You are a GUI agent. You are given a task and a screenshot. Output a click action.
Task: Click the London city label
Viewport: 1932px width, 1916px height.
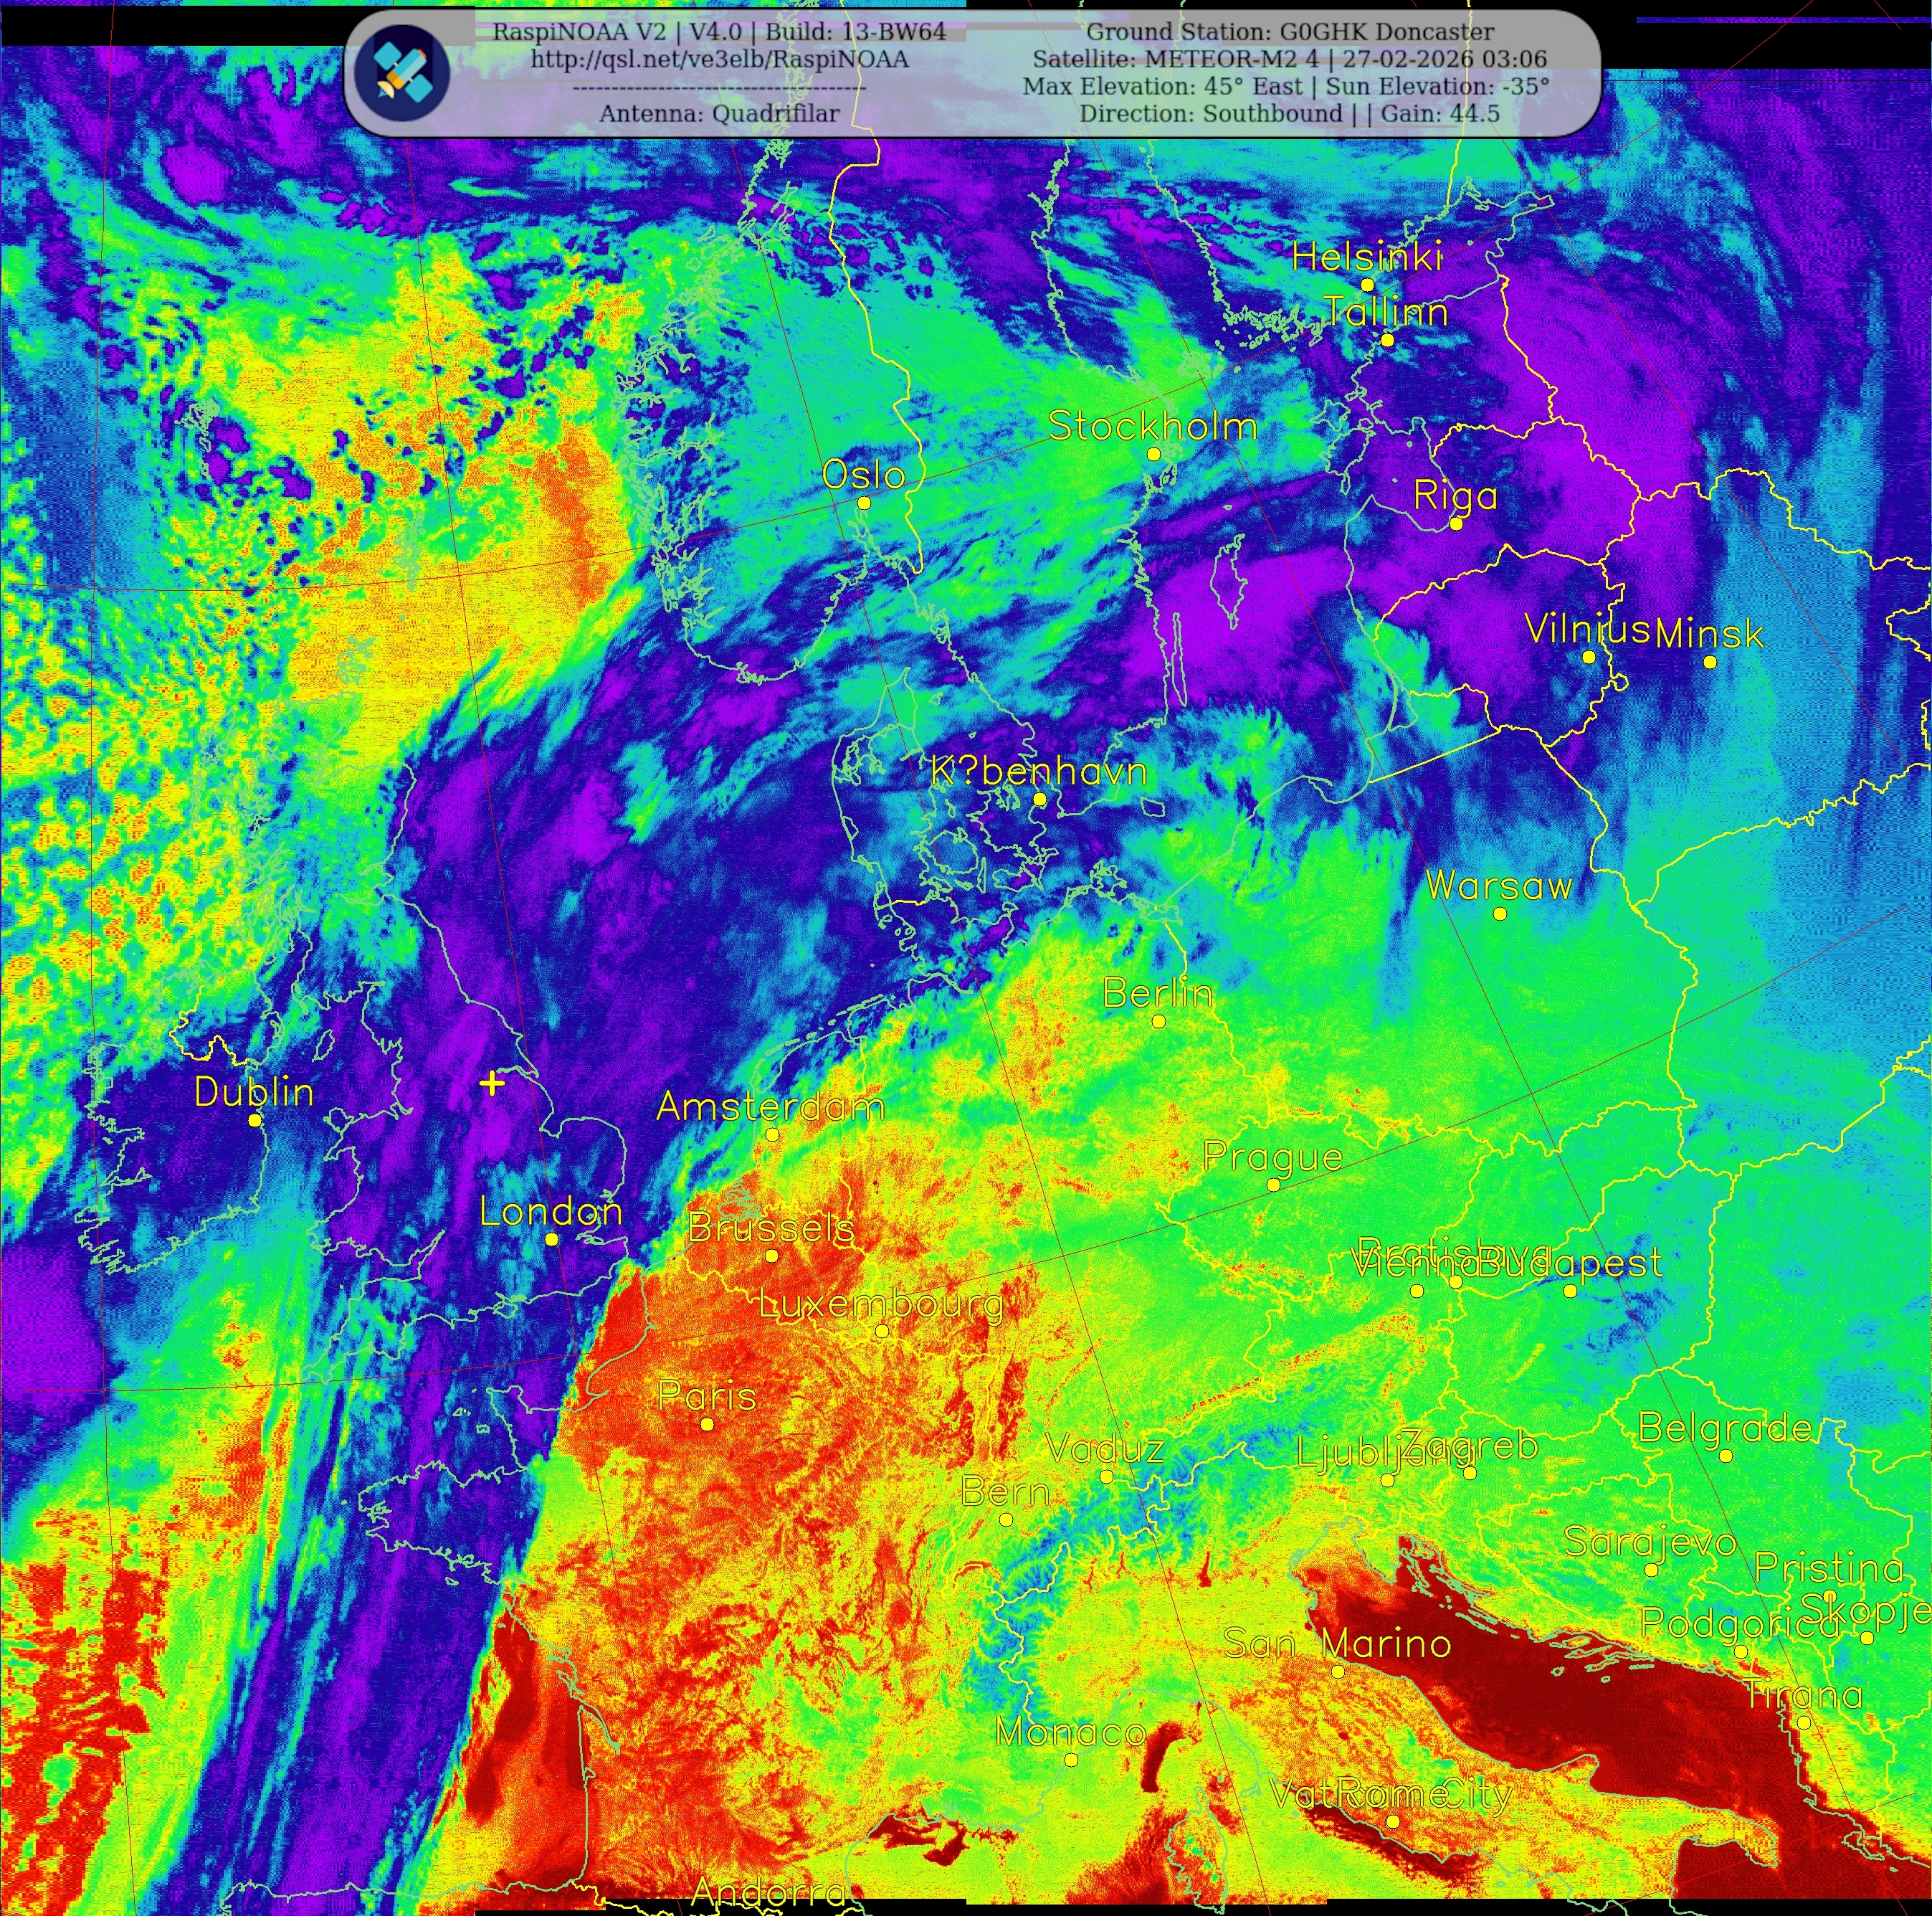coord(551,1212)
